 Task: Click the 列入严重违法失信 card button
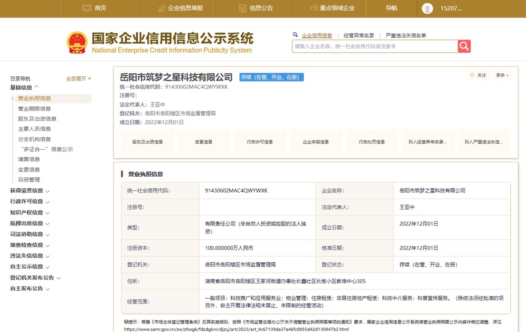point(484,142)
